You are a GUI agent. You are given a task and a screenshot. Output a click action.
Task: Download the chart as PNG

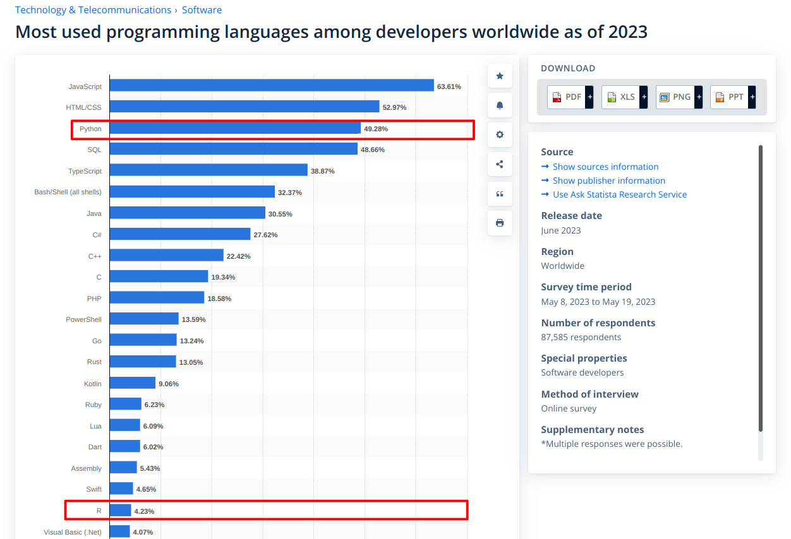pyautogui.click(x=675, y=97)
